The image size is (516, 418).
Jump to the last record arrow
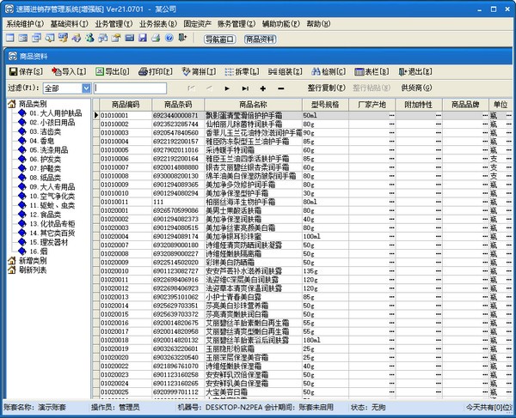pyautogui.click(x=245, y=88)
